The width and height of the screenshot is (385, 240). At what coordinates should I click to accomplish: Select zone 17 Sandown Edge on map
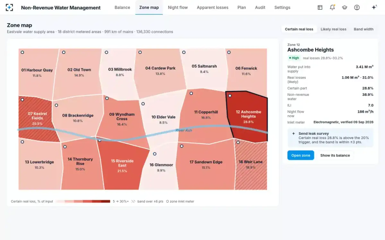[x=206, y=164]
